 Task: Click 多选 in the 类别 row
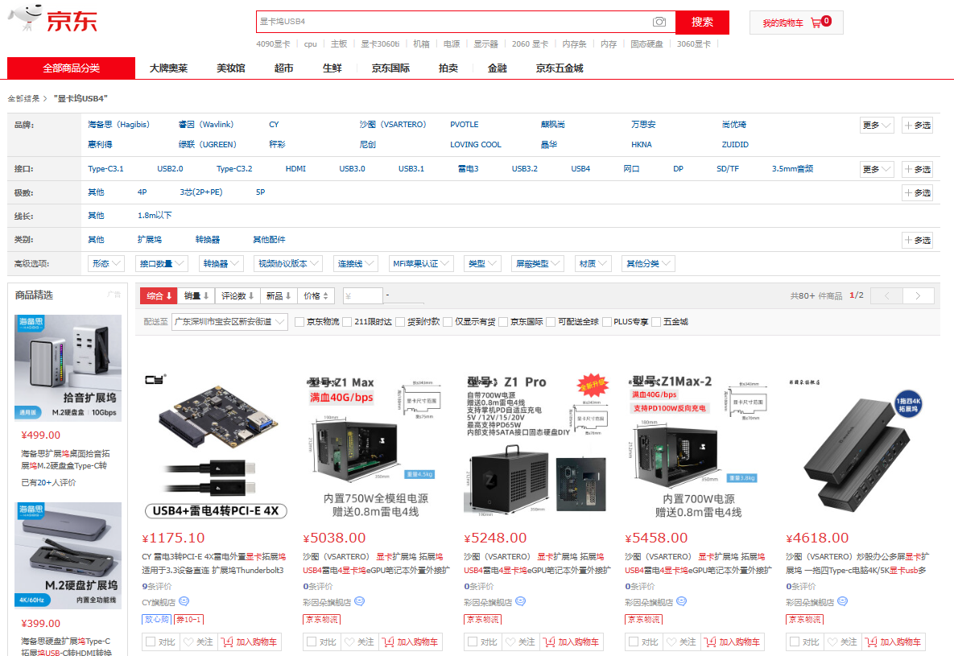(918, 241)
